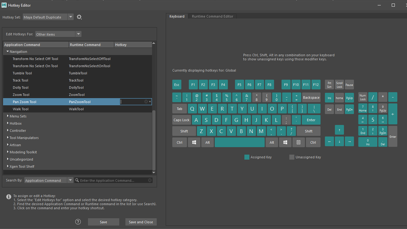Open the help question mark icon
This screenshot has height=229, width=407.
(x=78, y=222)
